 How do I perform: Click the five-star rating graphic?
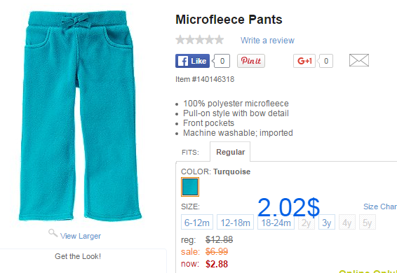pos(200,40)
